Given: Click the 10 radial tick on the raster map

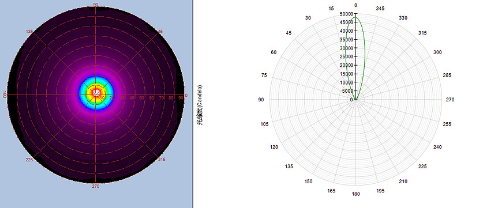Looking at the screenshot, I should click(102, 97).
